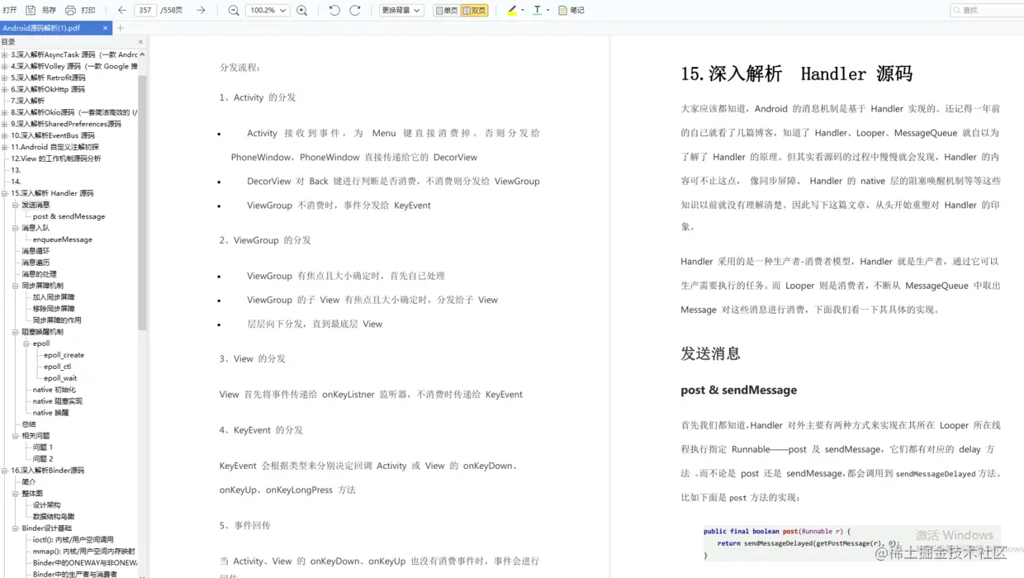The height and width of the screenshot is (578, 1024).
Task: Rotate page counterclockwise
Action: (x=334, y=10)
